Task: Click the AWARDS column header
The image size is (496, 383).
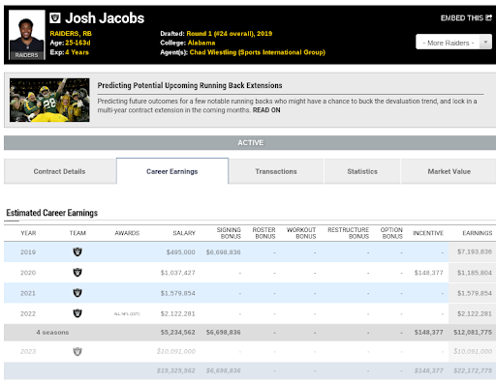Action: 127,233
